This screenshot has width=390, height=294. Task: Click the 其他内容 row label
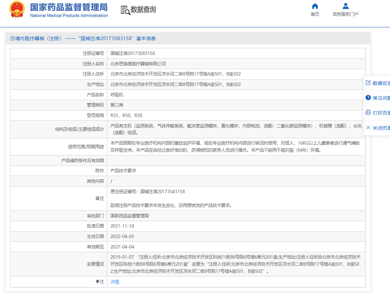[95, 181]
